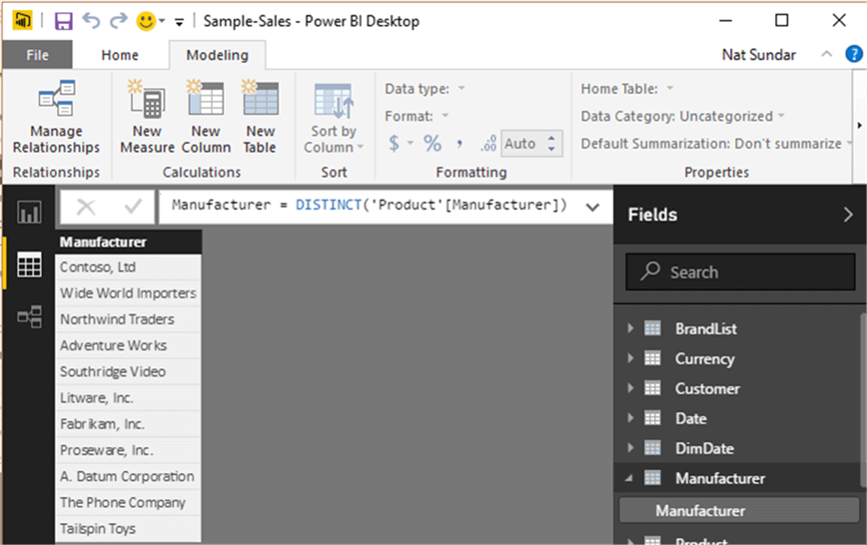Image resolution: width=867 pixels, height=545 pixels.
Task: Increase decimal places with Auto stepper
Action: (x=551, y=138)
